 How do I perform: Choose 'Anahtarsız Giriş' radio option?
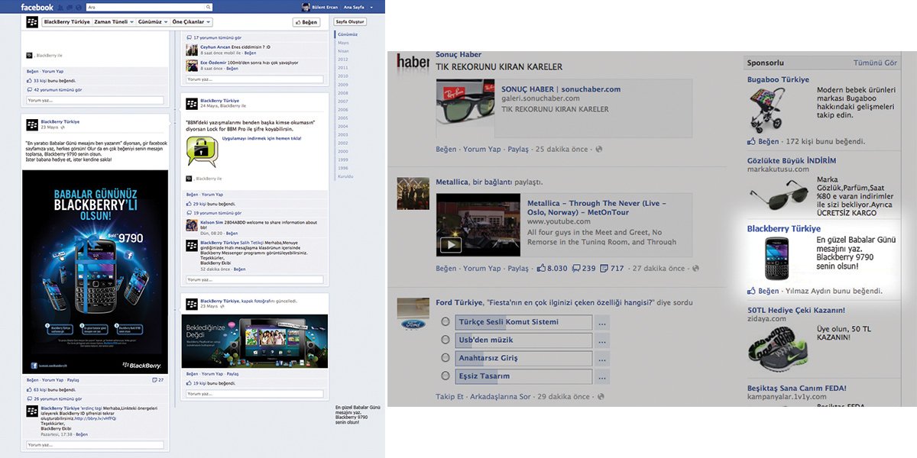point(446,357)
